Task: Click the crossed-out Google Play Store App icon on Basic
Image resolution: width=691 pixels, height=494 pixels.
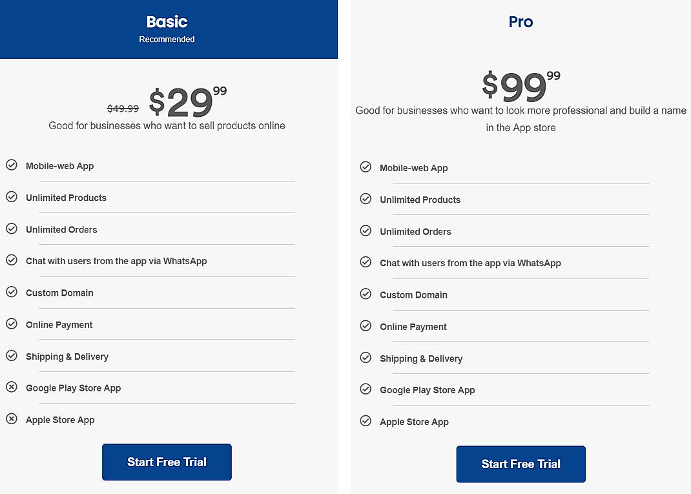Action: (12, 386)
